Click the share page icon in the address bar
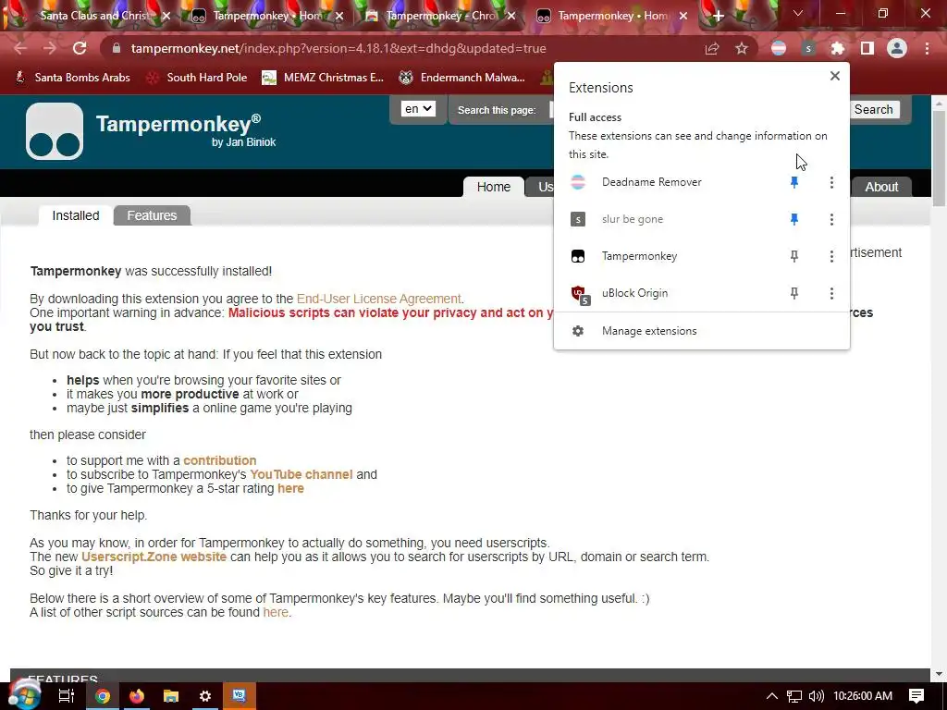 coord(712,48)
